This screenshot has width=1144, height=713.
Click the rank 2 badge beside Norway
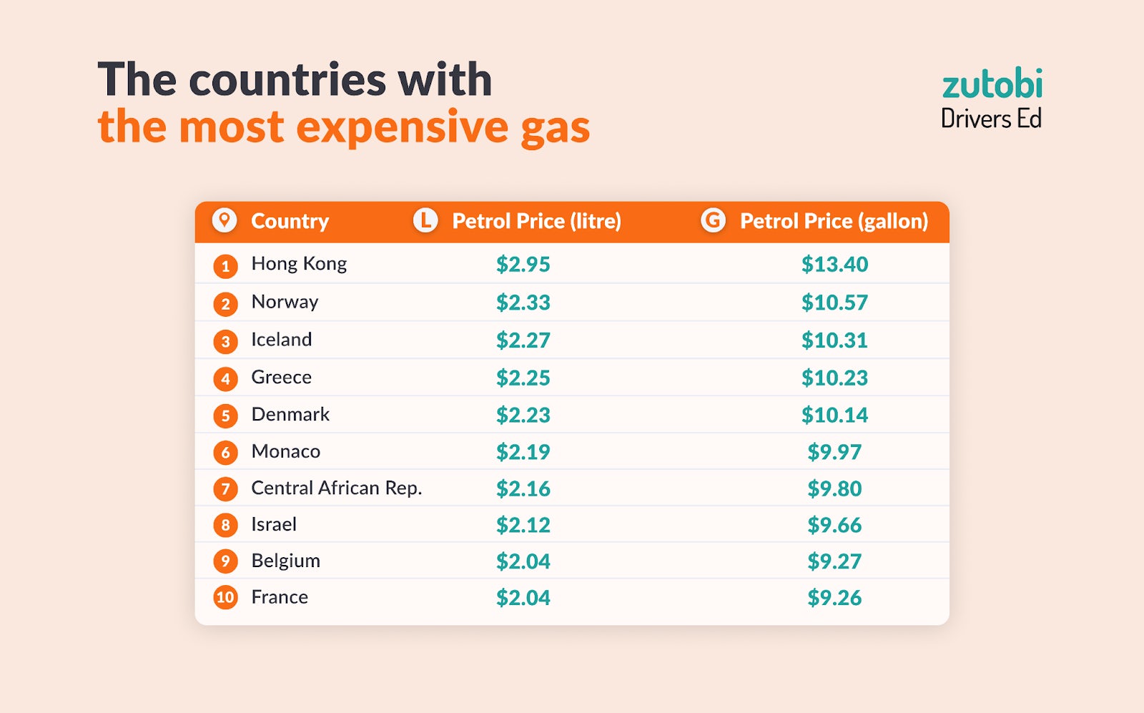pos(225,304)
